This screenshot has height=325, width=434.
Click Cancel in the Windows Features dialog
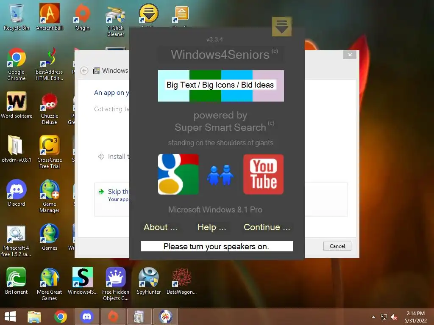coord(337,246)
